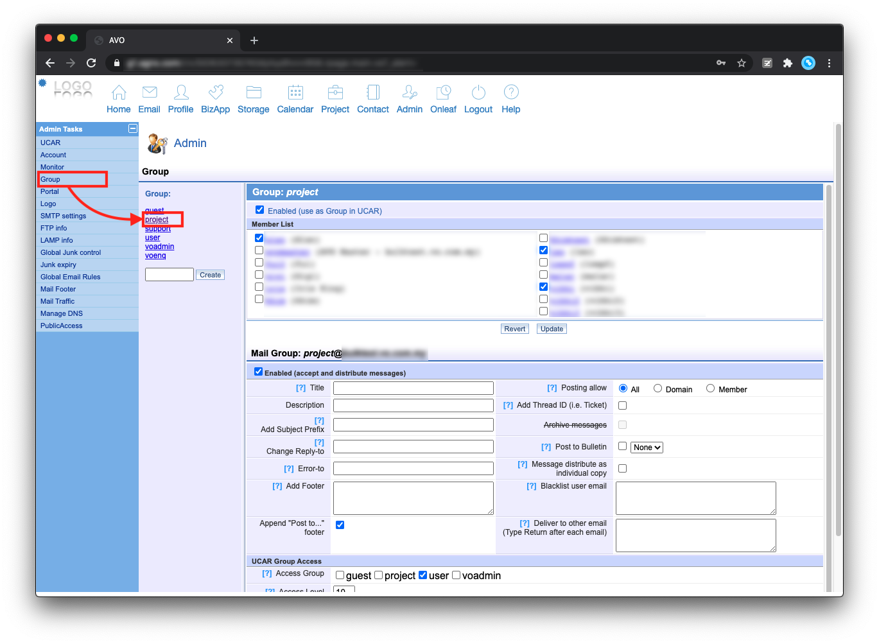Toggle voadmin access group checkbox

[x=456, y=575]
